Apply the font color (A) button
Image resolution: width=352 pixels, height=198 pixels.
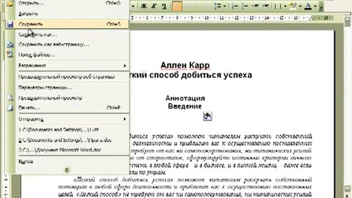(308, 6)
